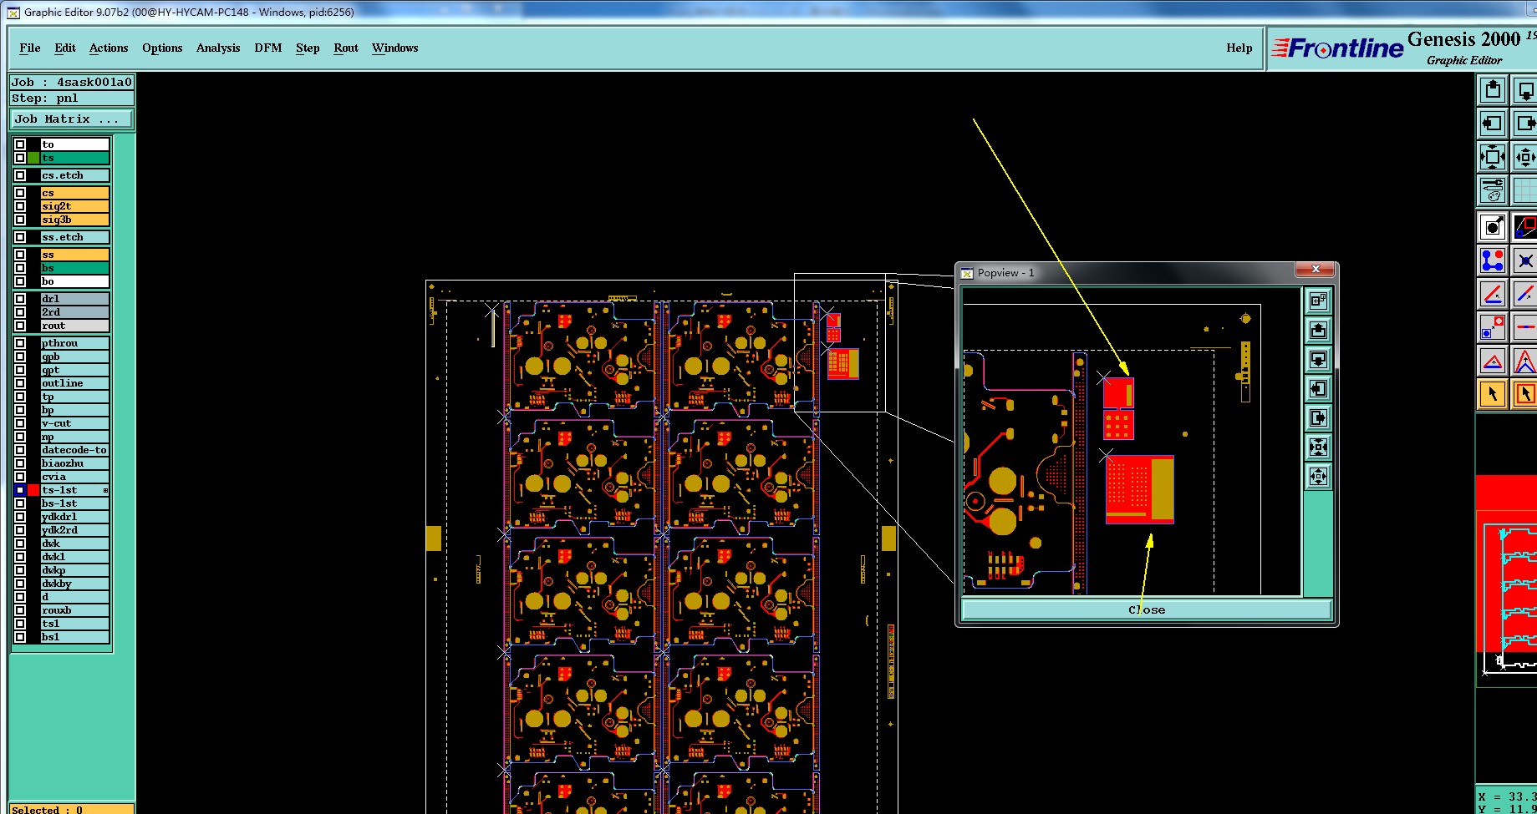Image resolution: width=1537 pixels, height=814 pixels.
Task: Click Popview pan up icon
Action: point(1318,330)
